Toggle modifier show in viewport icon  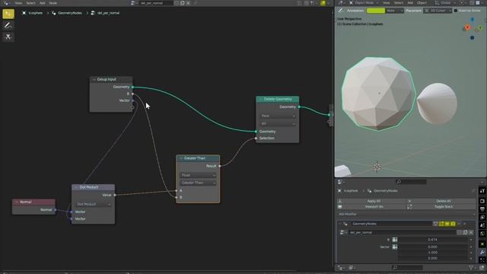point(447,224)
